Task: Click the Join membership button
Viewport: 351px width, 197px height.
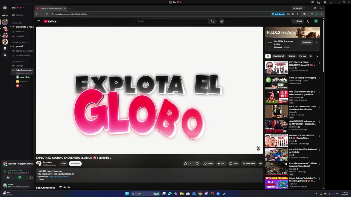Action: click(64, 164)
